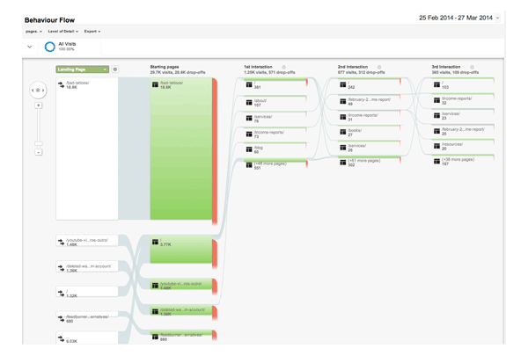The width and height of the screenshot is (528, 356).
Task: Click the page icon on /books/ node
Action: coord(343,132)
